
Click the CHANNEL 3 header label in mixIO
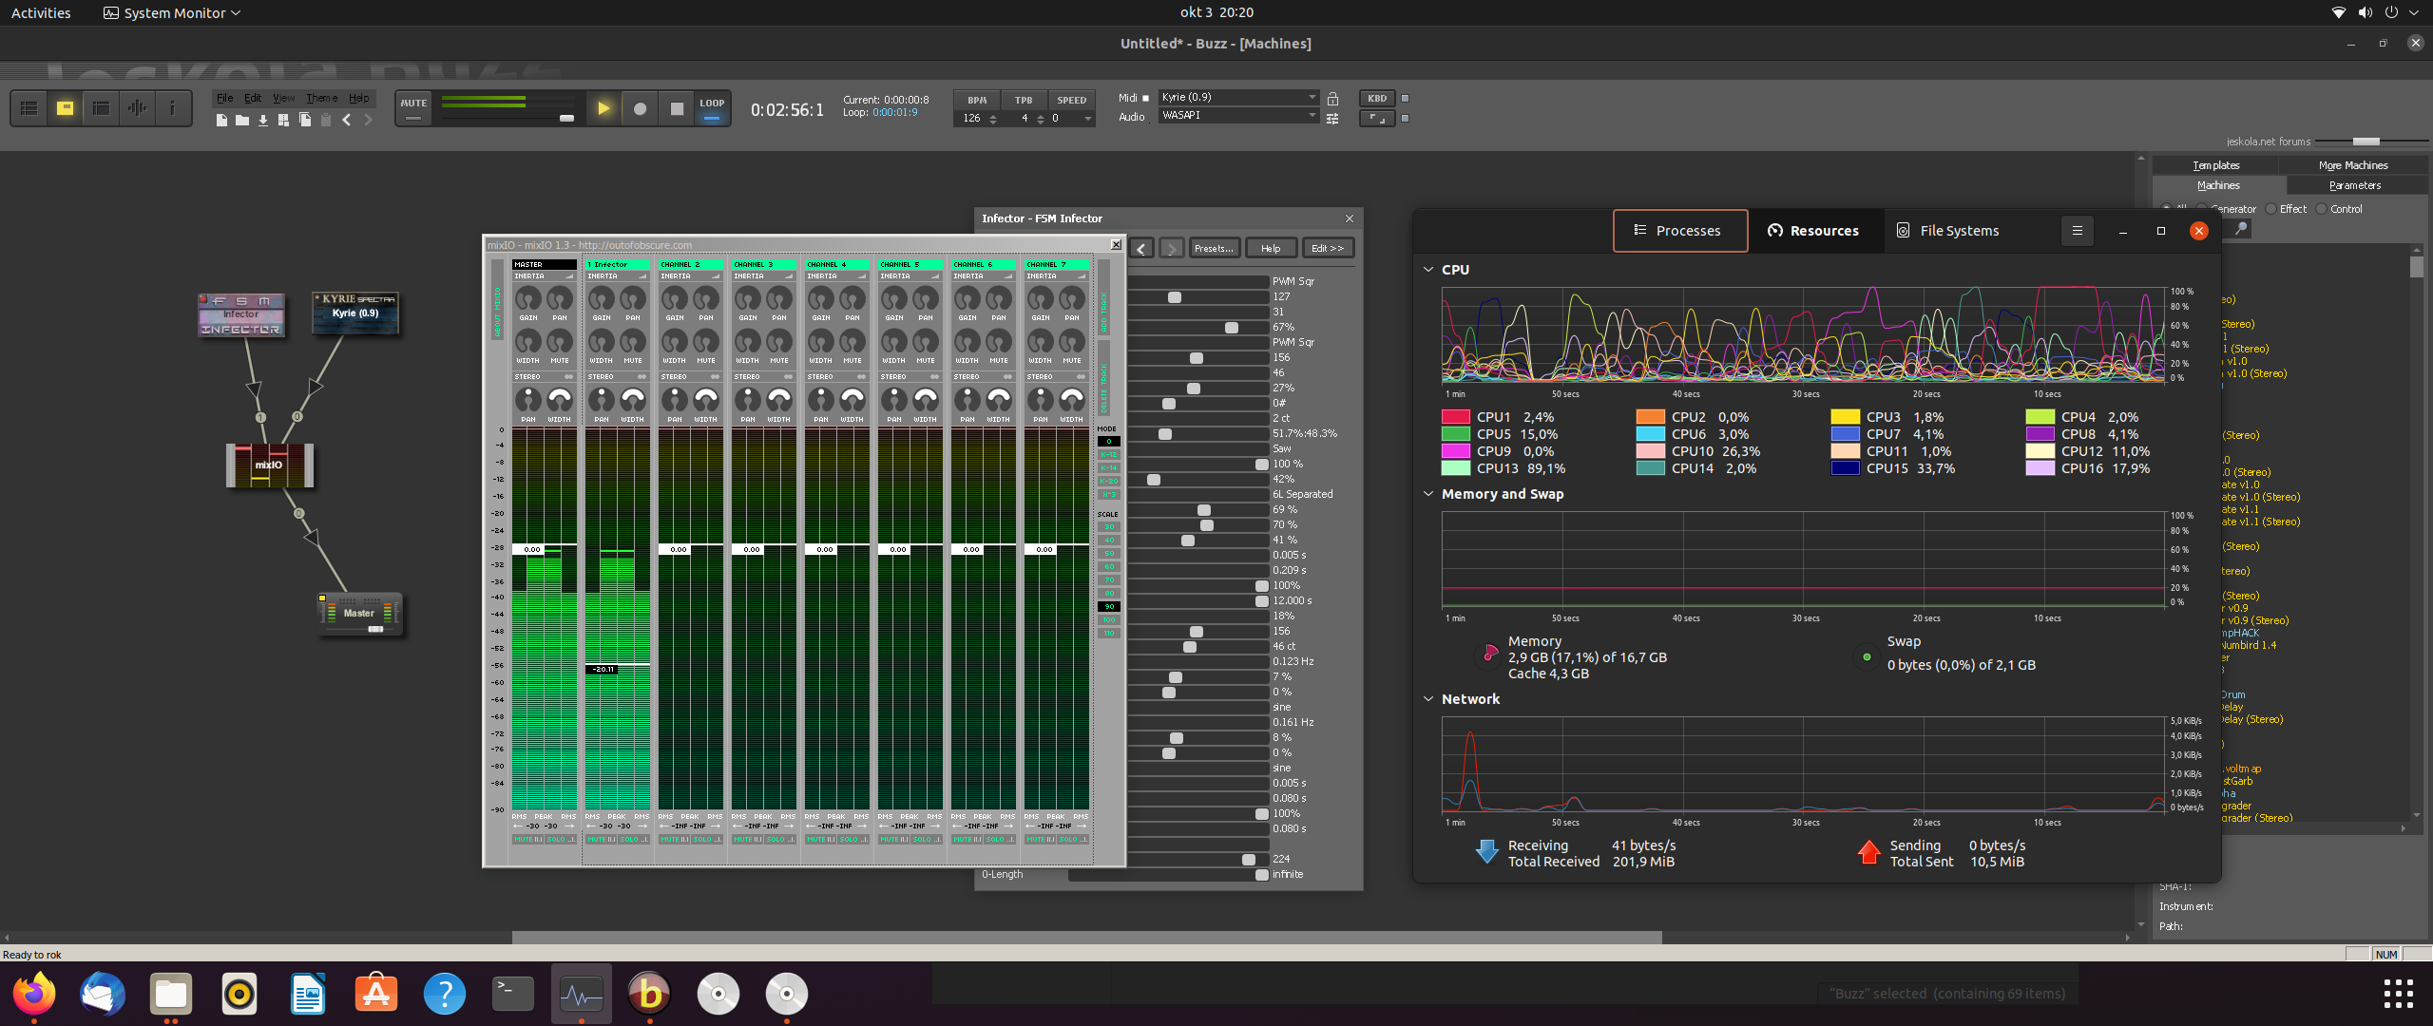[x=764, y=265]
